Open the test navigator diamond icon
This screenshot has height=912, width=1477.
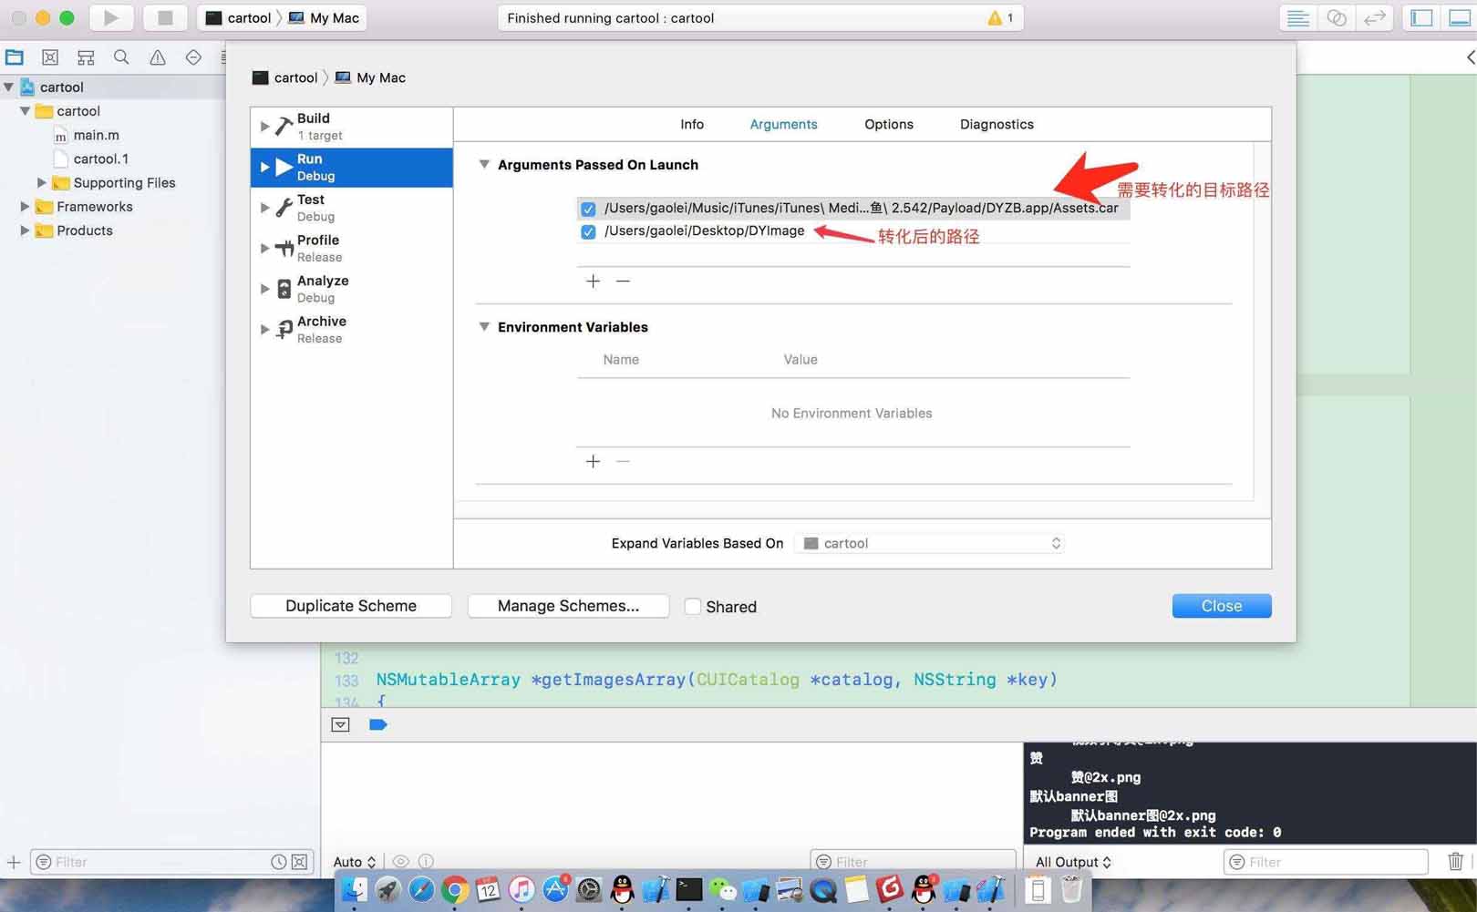(193, 57)
